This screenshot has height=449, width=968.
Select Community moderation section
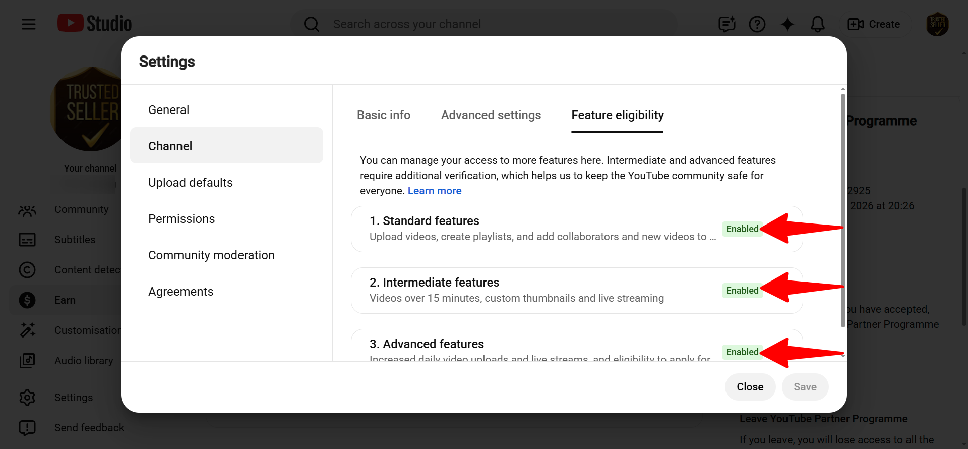pyautogui.click(x=226, y=255)
